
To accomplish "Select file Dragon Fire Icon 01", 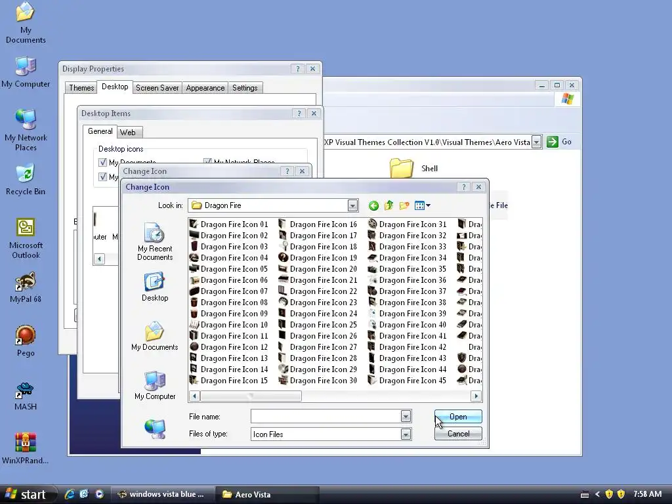I will click(229, 224).
